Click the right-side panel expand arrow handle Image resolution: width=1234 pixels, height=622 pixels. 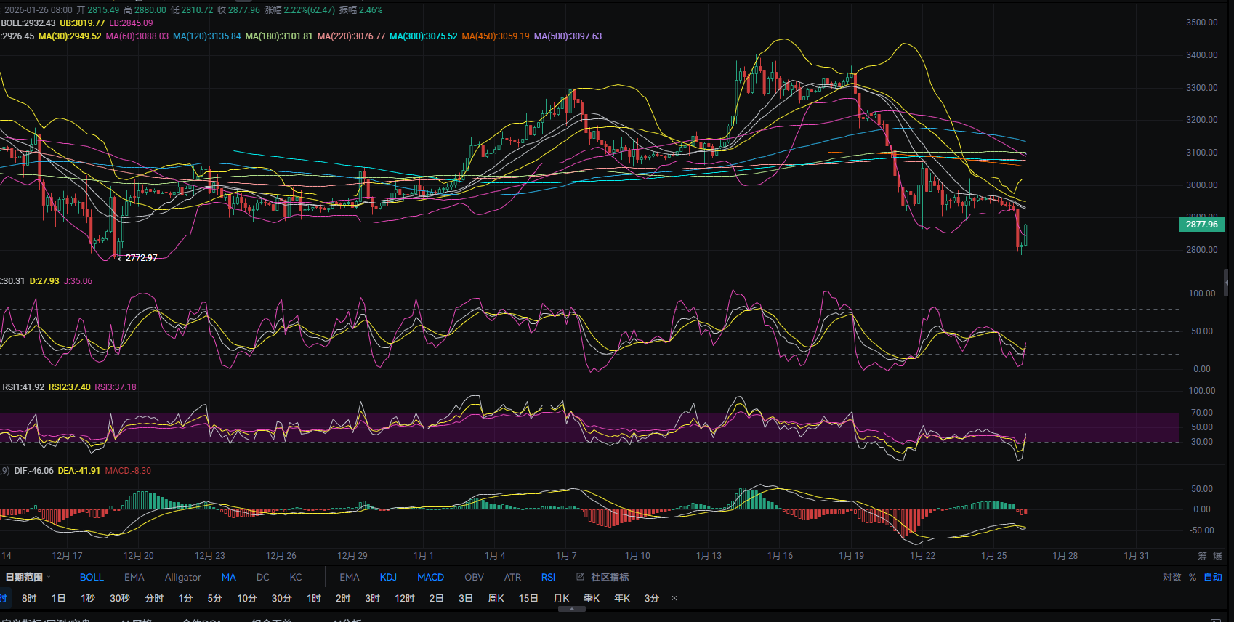click(1227, 281)
